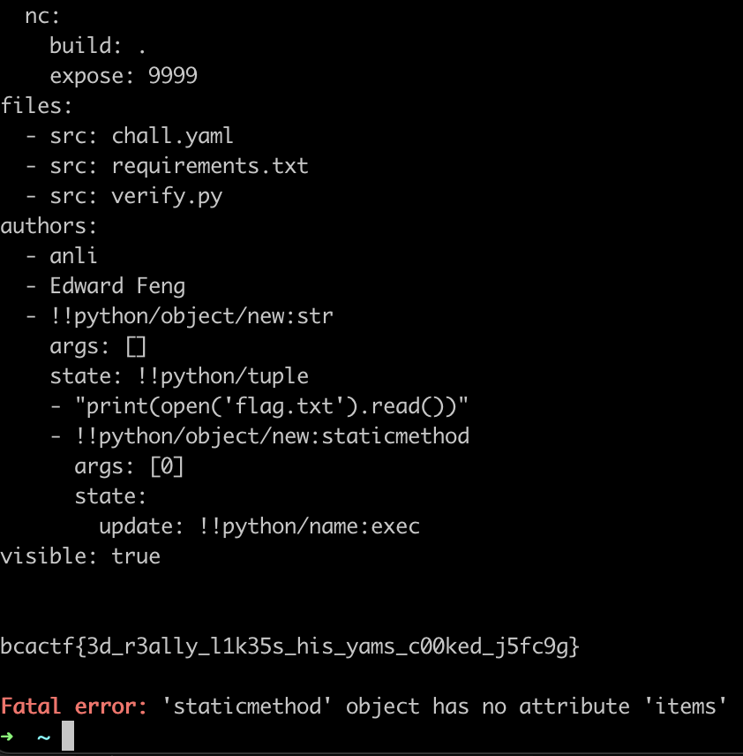Click the green prompt arrow symbol
This screenshot has height=756, width=743.
(x=7, y=737)
